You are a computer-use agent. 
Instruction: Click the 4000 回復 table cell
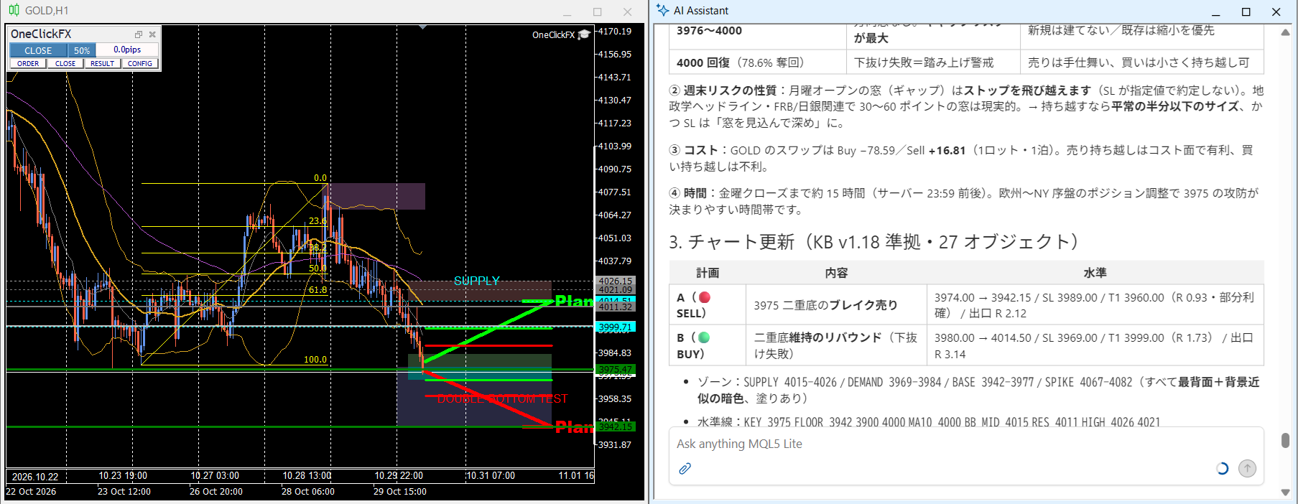757,62
